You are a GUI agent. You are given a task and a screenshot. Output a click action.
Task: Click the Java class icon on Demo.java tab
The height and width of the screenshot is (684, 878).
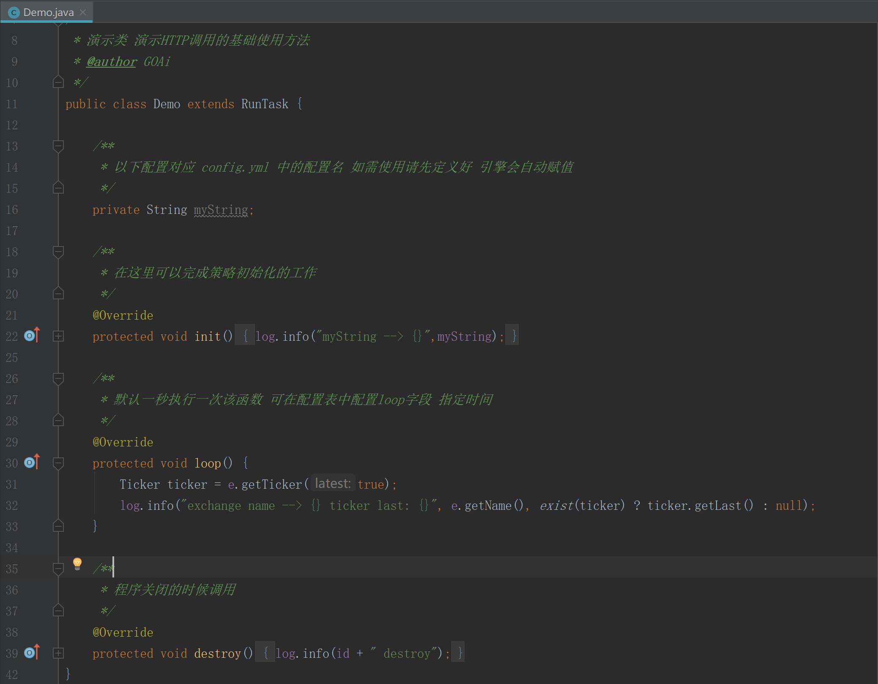click(14, 13)
